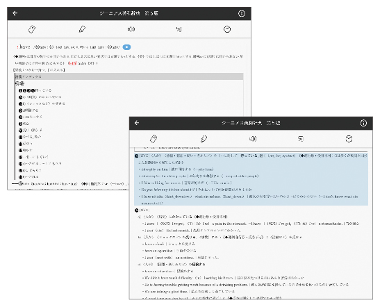Click the jump arrow icon in the front window toolbar
The width and height of the screenshot is (389, 307).
[300, 139]
